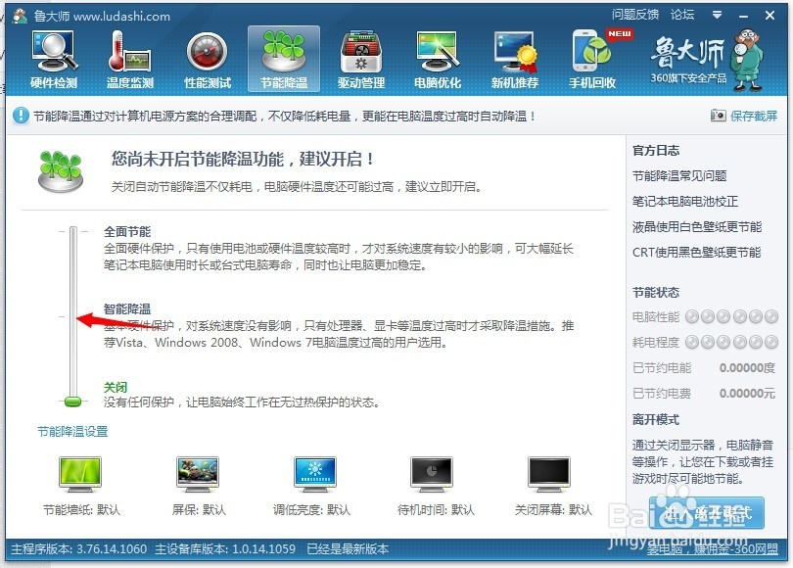The width and height of the screenshot is (793, 568).
Task: Switch to the 节能降温 tab
Action: tap(284, 57)
